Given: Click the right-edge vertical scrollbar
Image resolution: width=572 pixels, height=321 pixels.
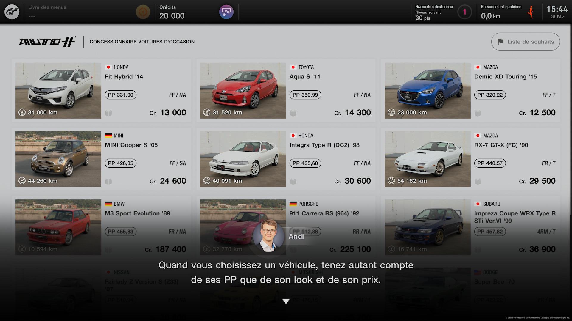Looking at the screenshot, I should (571, 119).
